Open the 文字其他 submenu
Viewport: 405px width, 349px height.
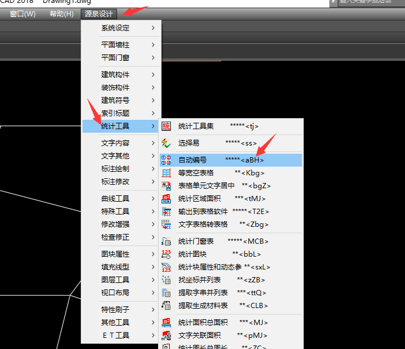coord(121,156)
